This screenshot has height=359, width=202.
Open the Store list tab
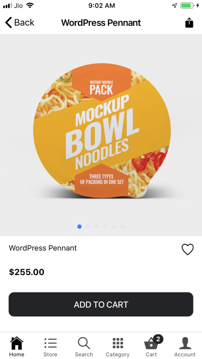click(50, 347)
